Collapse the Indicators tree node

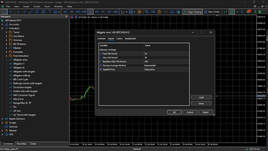[2, 28]
